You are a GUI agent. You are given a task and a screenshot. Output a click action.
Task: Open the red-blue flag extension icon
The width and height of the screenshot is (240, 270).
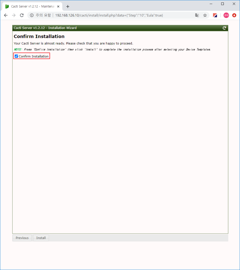pyautogui.click(x=215, y=15)
